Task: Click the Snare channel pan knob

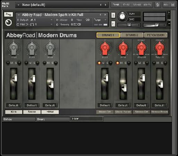Action: 32,48
